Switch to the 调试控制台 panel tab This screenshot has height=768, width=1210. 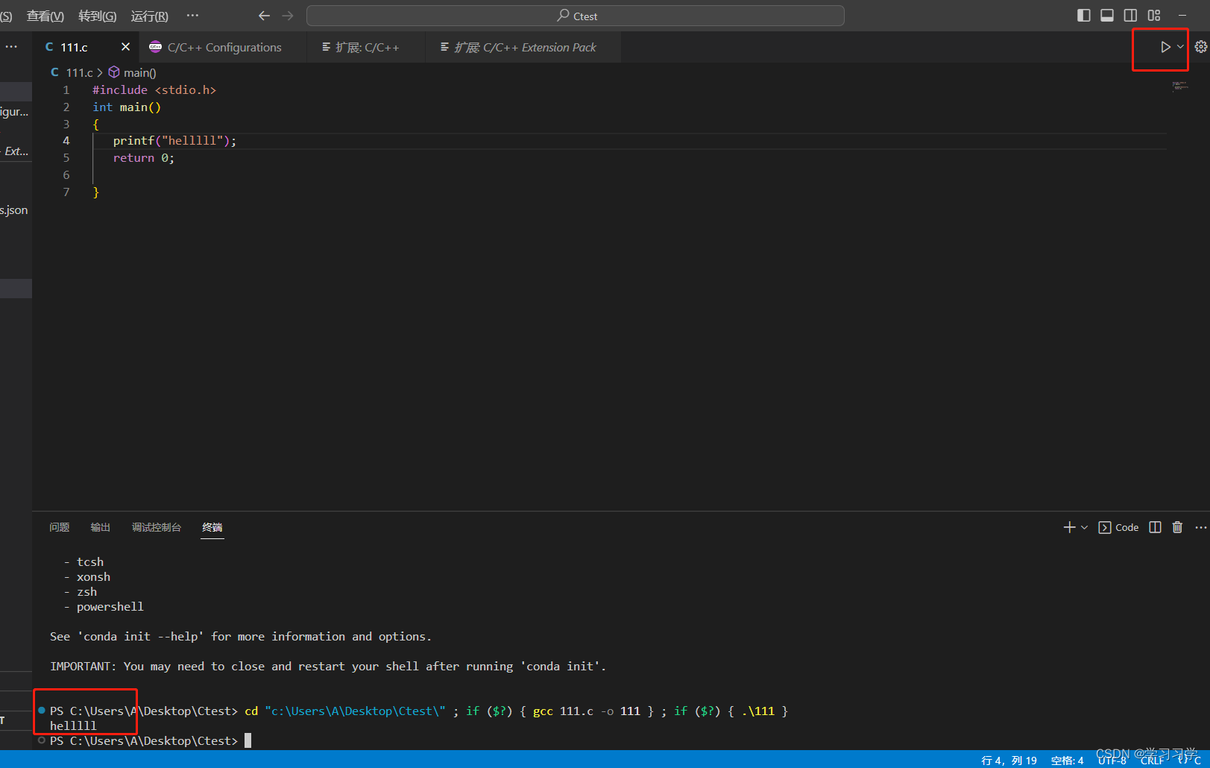[x=157, y=527]
